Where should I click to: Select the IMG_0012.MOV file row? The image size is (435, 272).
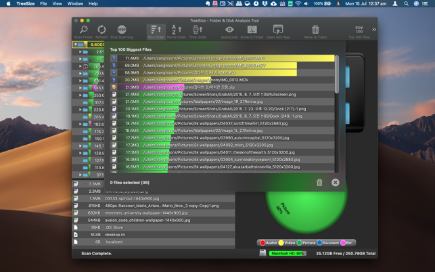coord(223,80)
